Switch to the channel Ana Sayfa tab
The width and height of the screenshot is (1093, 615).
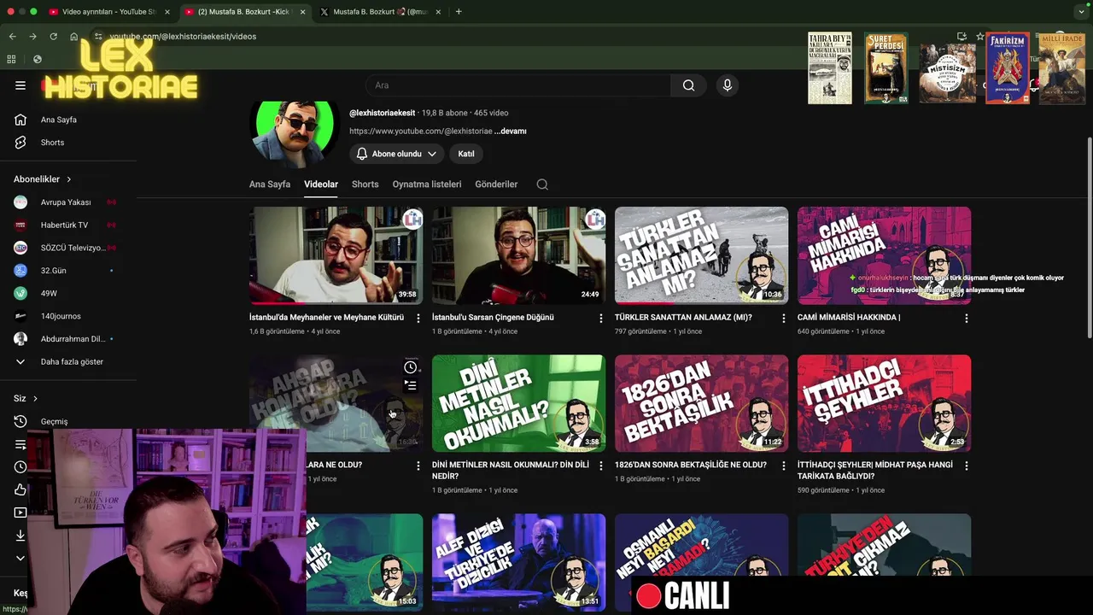(270, 184)
